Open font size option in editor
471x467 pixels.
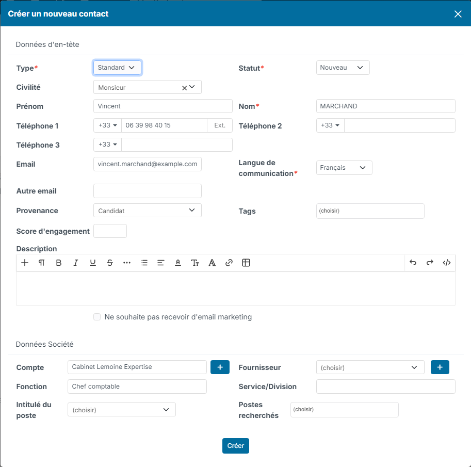[195, 263]
